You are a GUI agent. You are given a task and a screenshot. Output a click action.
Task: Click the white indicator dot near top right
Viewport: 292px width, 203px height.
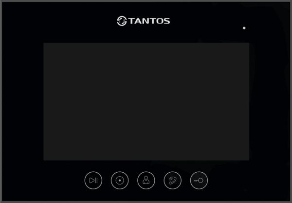coord(244,28)
